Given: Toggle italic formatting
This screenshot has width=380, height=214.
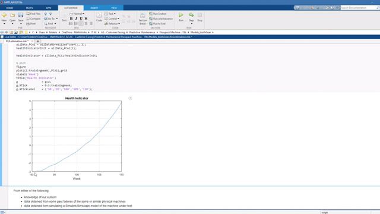Looking at the screenshot, I should tap(76, 18).
